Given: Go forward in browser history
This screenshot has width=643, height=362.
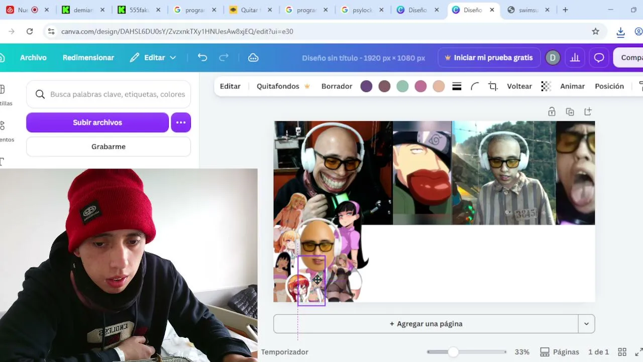Looking at the screenshot, I should pyautogui.click(x=11, y=31).
